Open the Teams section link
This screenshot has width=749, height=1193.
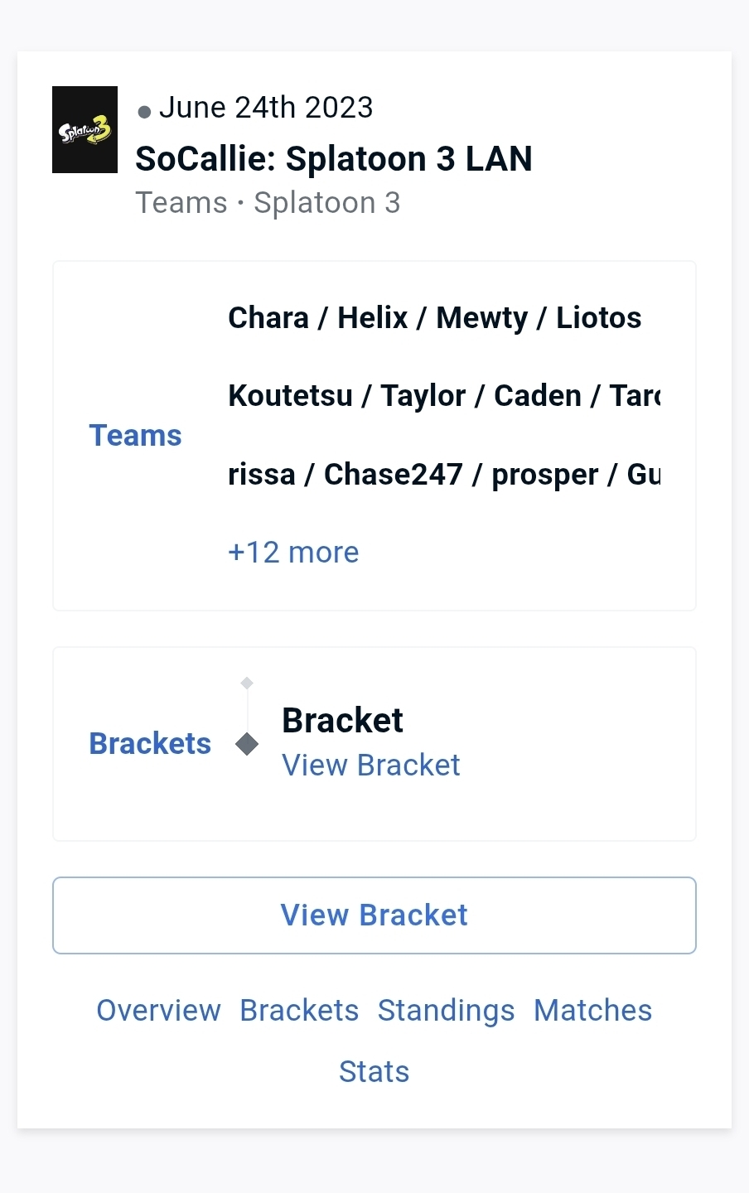tap(135, 436)
